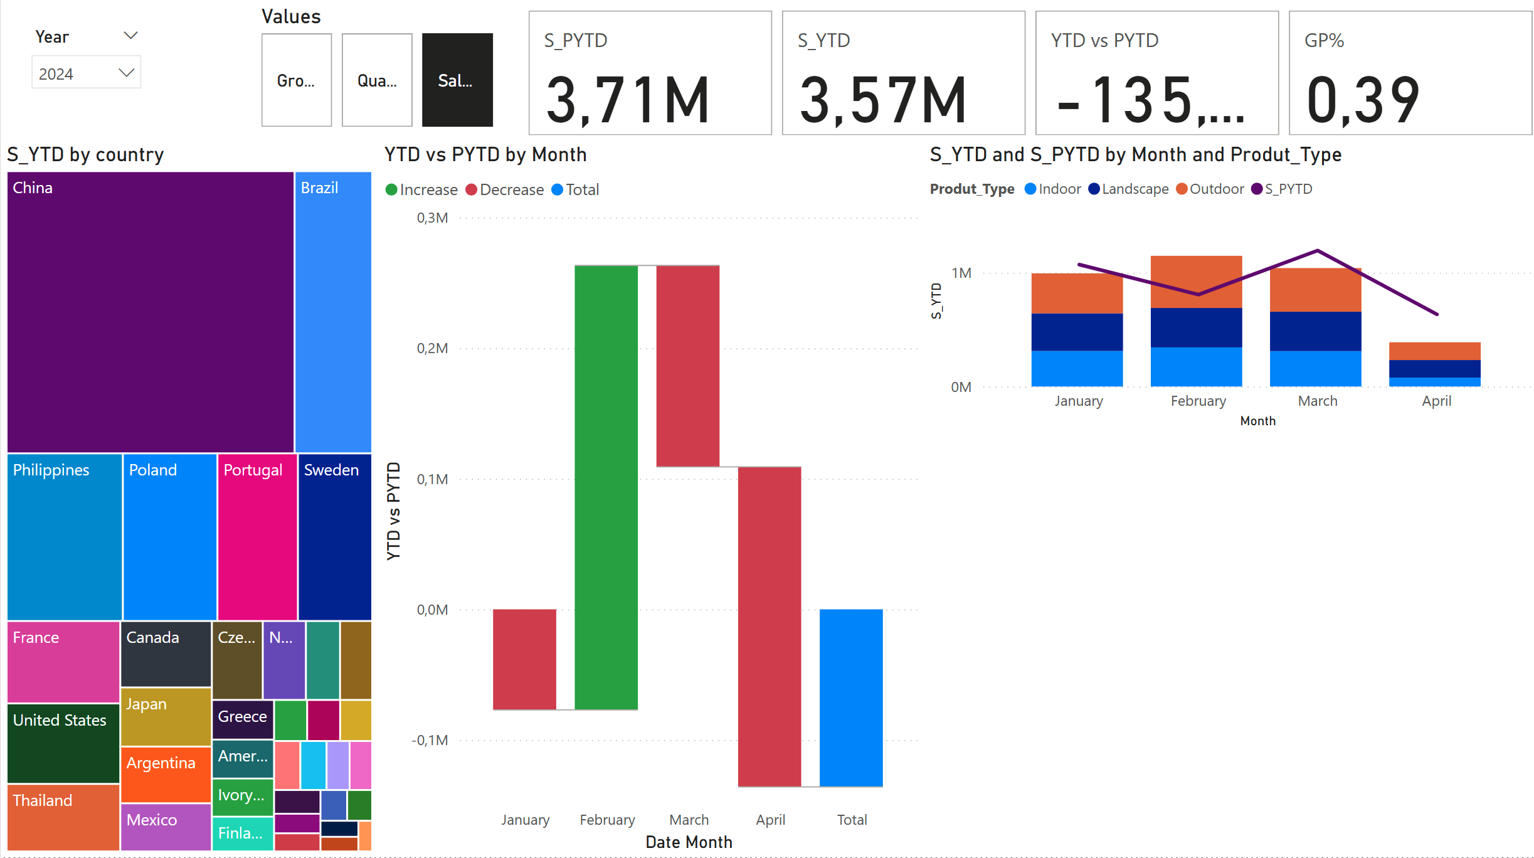Click the GP% card

1409,73
